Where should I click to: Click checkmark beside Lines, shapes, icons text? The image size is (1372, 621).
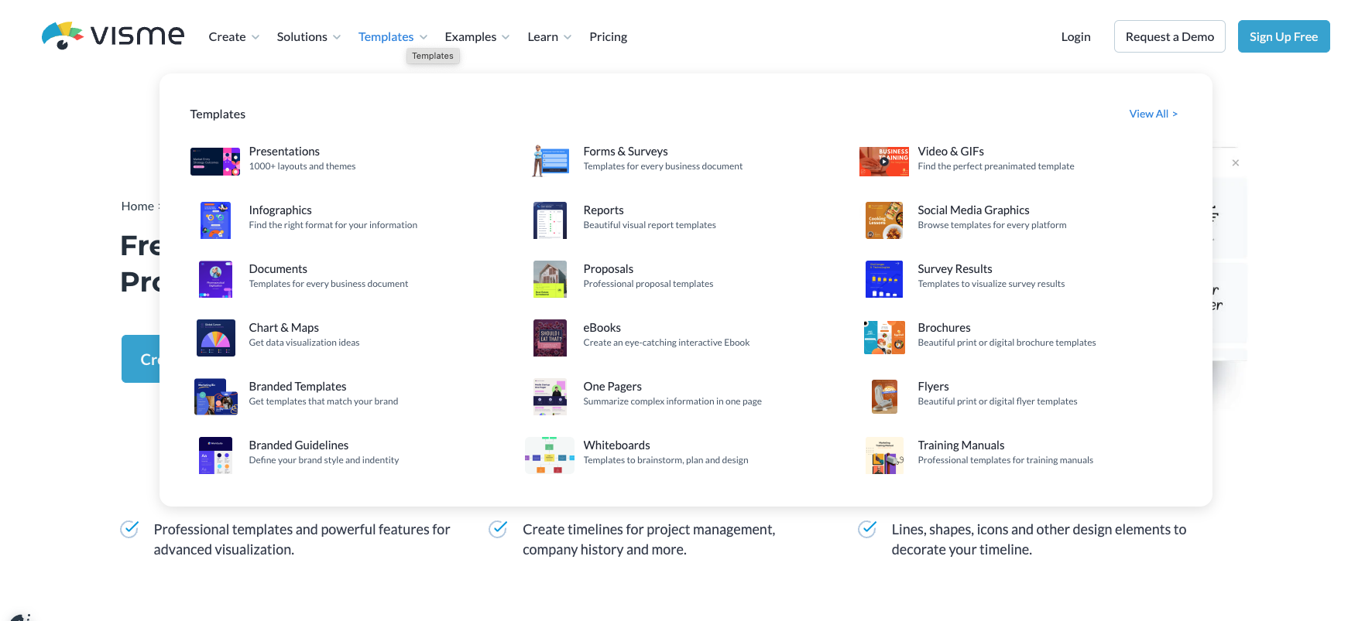click(x=867, y=529)
